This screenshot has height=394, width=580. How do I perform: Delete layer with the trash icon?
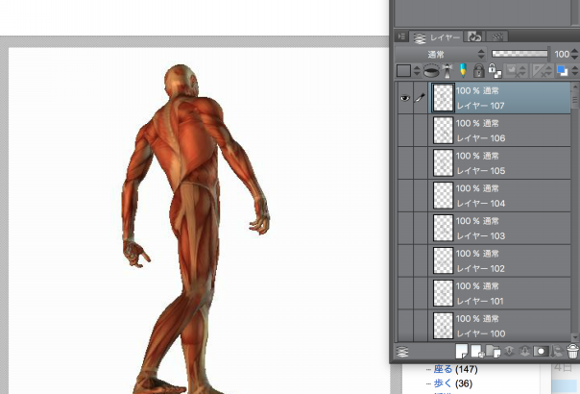tap(573, 352)
